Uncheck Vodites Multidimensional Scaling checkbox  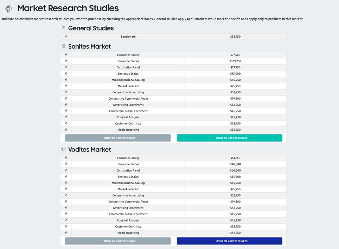pyautogui.click(x=66, y=183)
